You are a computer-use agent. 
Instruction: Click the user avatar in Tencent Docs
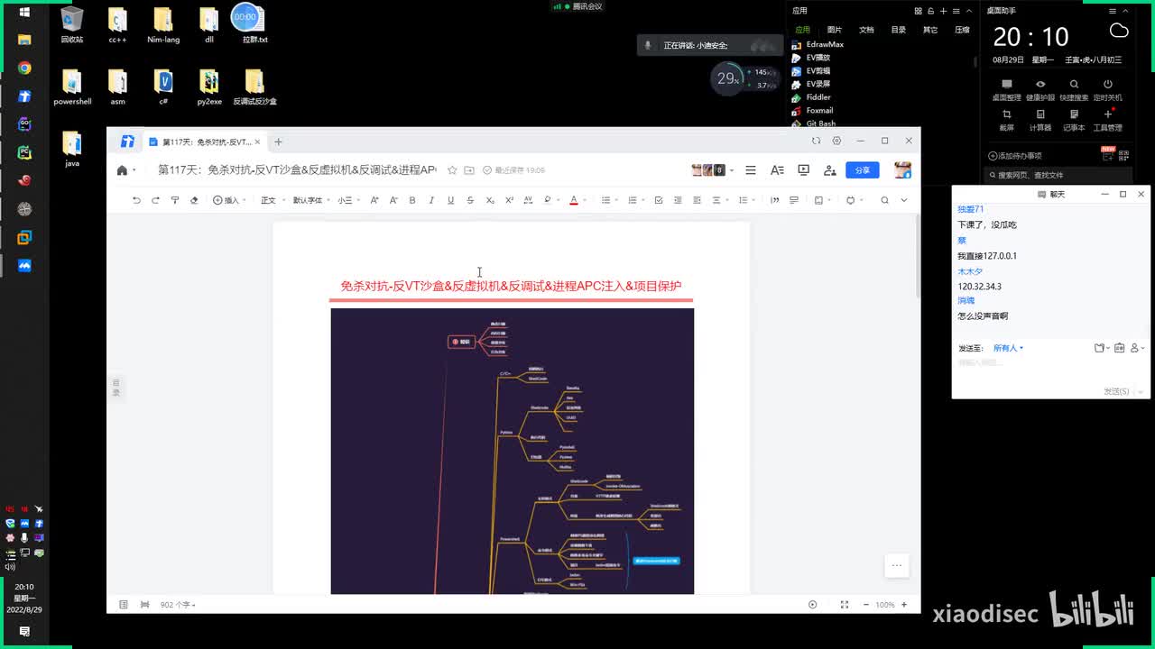point(902,169)
